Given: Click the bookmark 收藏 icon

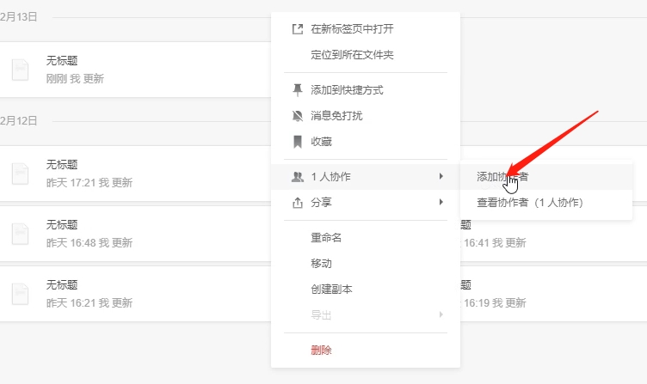Looking at the screenshot, I should point(298,141).
